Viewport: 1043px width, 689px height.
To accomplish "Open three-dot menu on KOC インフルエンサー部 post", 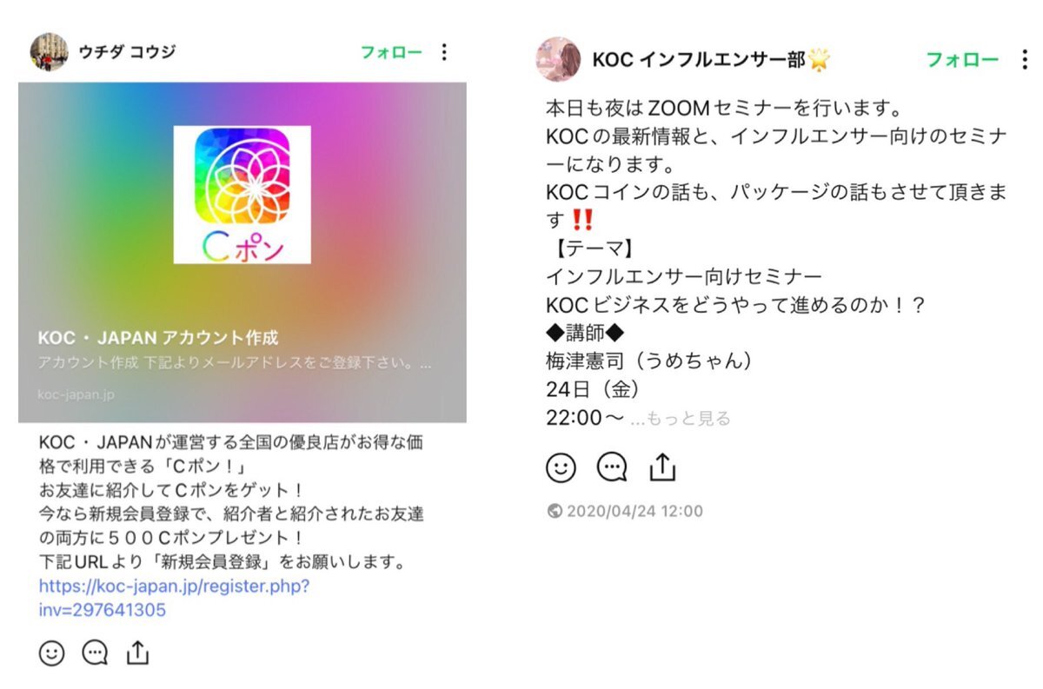I will pyautogui.click(x=1025, y=59).
